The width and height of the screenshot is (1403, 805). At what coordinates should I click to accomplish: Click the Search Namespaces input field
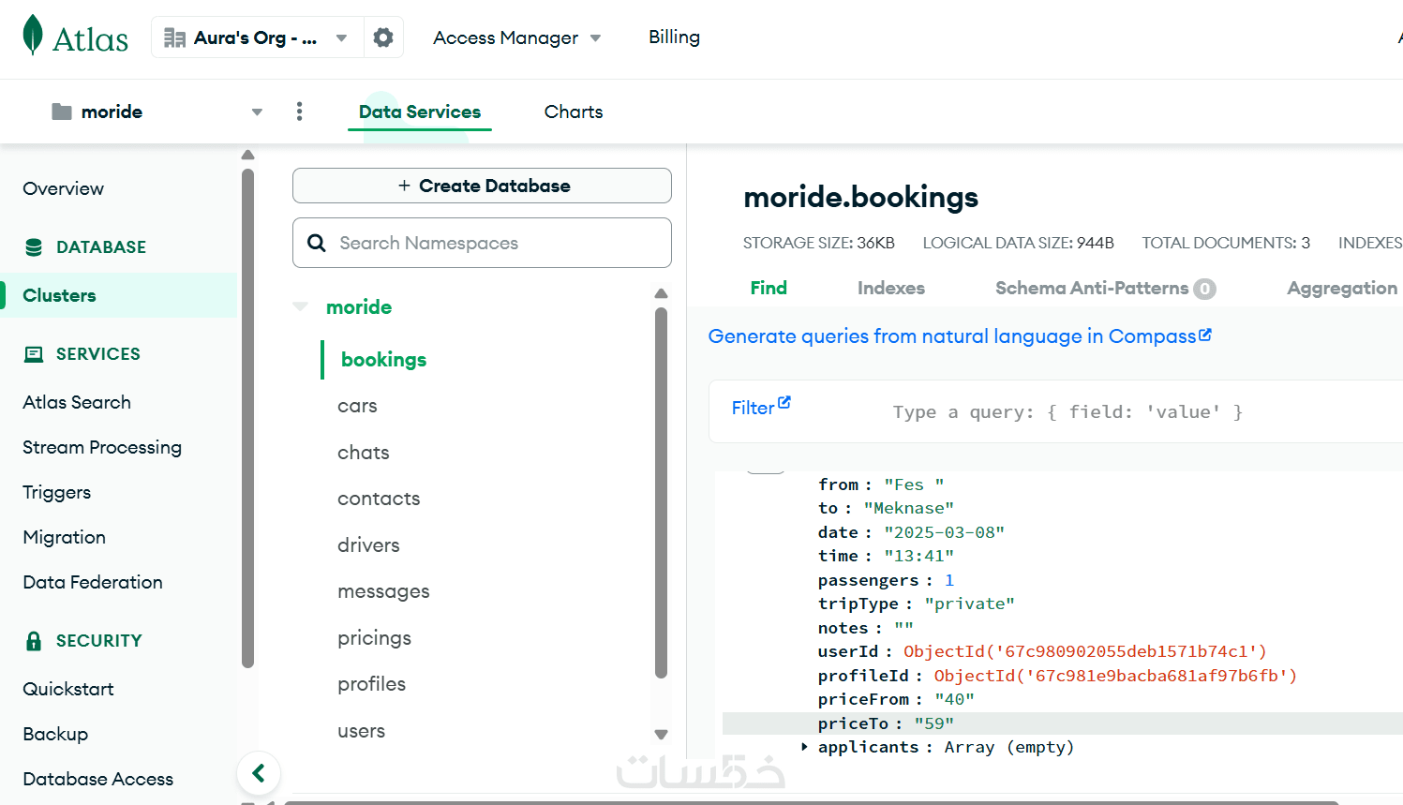click(x=482, y=243)
